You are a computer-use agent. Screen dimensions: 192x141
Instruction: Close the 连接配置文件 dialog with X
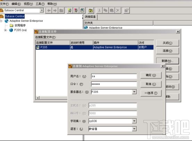(178, 32)
